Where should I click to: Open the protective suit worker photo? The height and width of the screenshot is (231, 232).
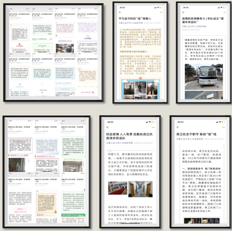[17, 165]
